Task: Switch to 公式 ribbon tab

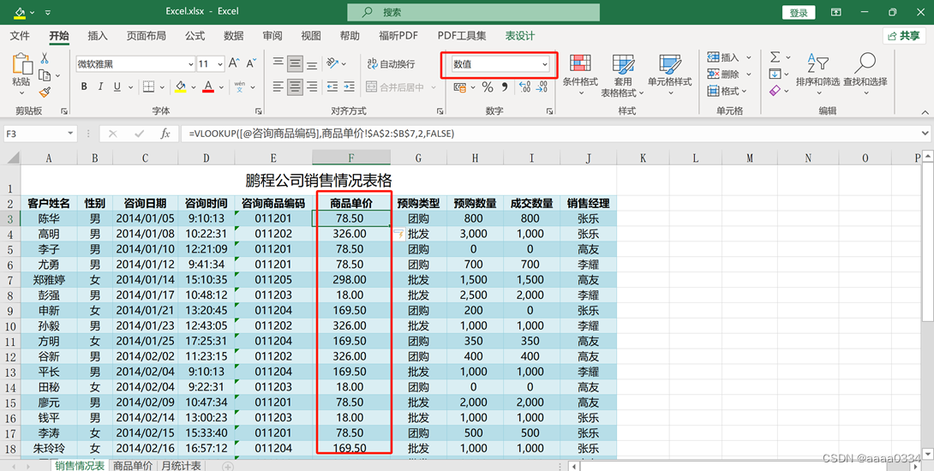Action: point(195,36)
